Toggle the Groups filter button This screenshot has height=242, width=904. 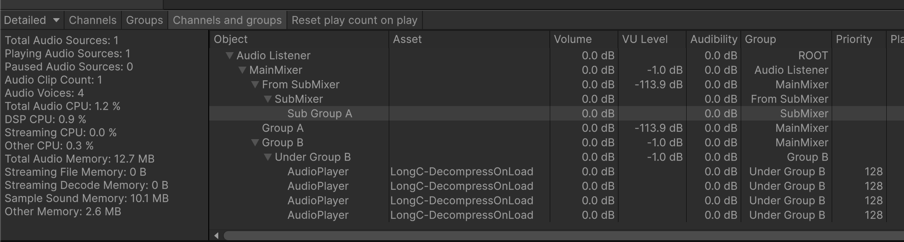pyautogui.click(x=144, y=20)
